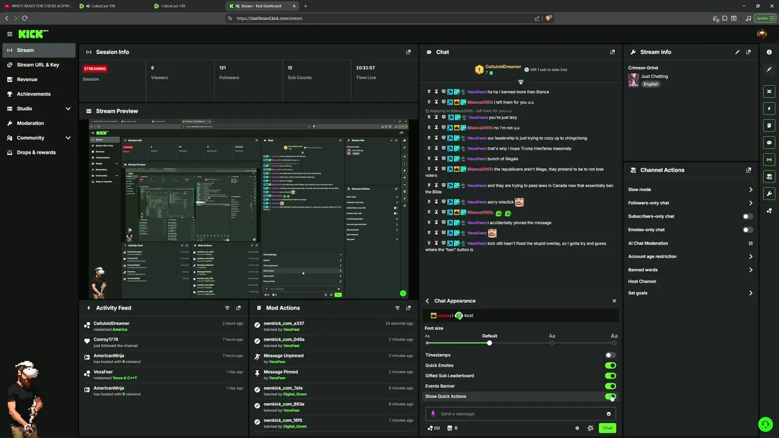This screenshot has width=779, height=438.
Task: Open Activity Feed filter options
Action: (x=227, y=308)
